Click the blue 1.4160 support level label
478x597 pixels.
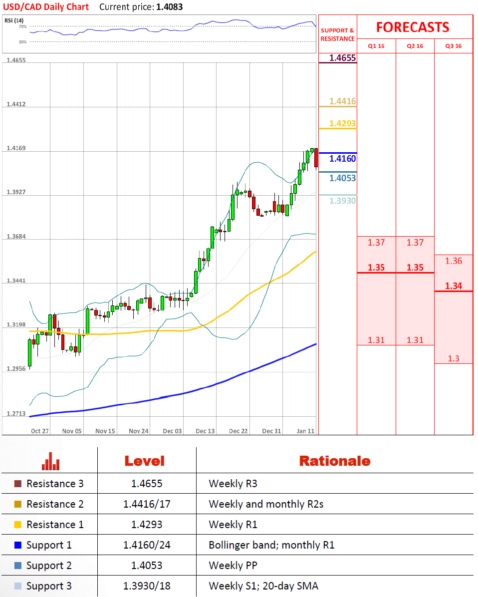(x=342, y=159)
